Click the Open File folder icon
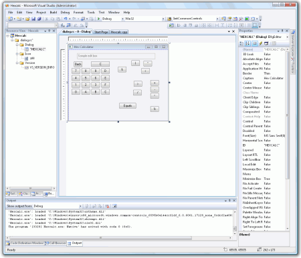Image resolution: width=301 pixels, height=258 pixels. point(27,19)
